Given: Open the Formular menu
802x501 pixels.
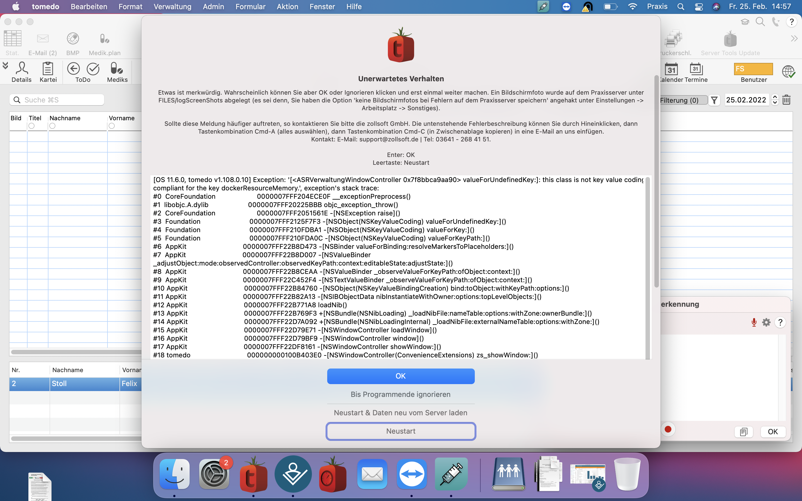Looking at the screenshot, I should [250, 7].
